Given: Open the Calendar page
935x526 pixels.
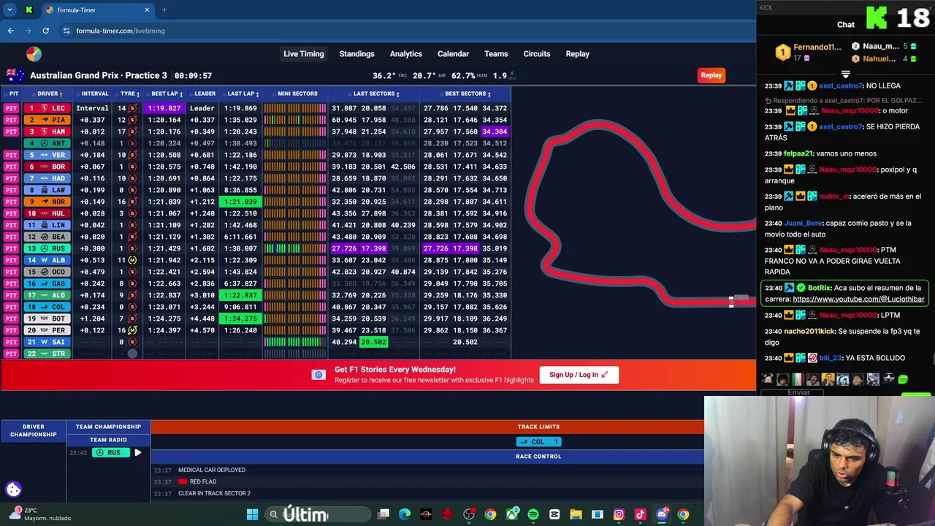Looking at the screenshot, I should point(453,54).
